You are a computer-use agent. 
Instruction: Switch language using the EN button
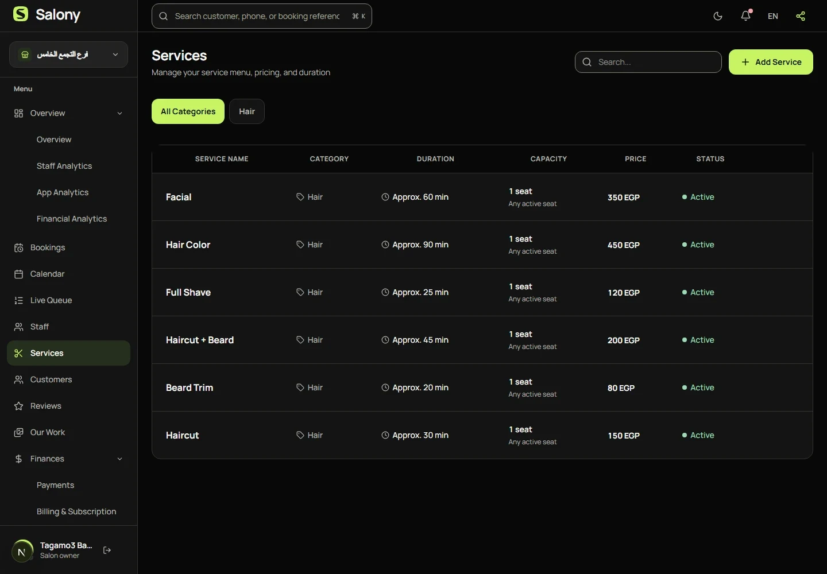773,16
